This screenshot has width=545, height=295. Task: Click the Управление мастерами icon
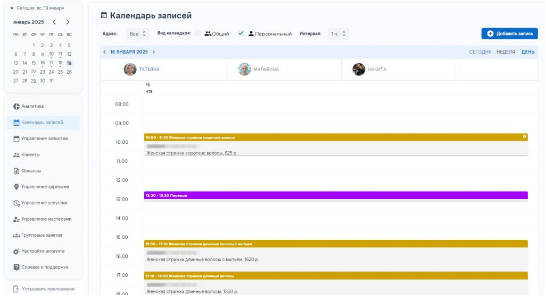click(16, 219)
